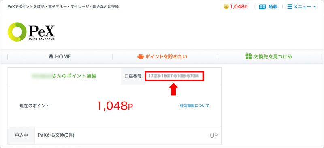Click the 0P value in 申込中 row
Viewport: 324px width, 148px height.
click(x=214, y=135)
